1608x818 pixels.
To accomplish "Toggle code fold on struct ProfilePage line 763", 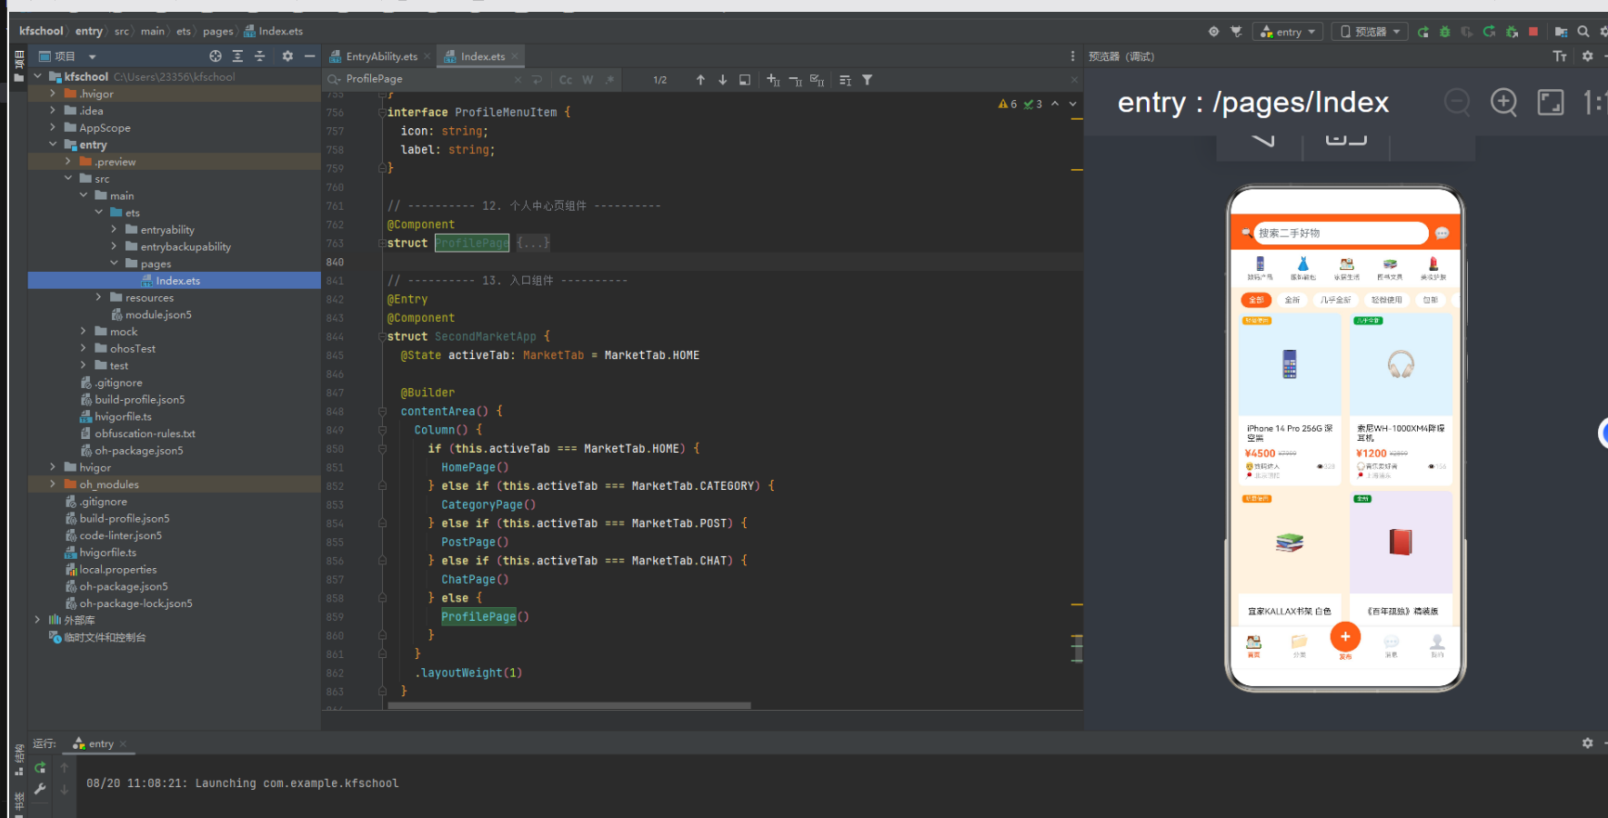I will click(382, 244).
